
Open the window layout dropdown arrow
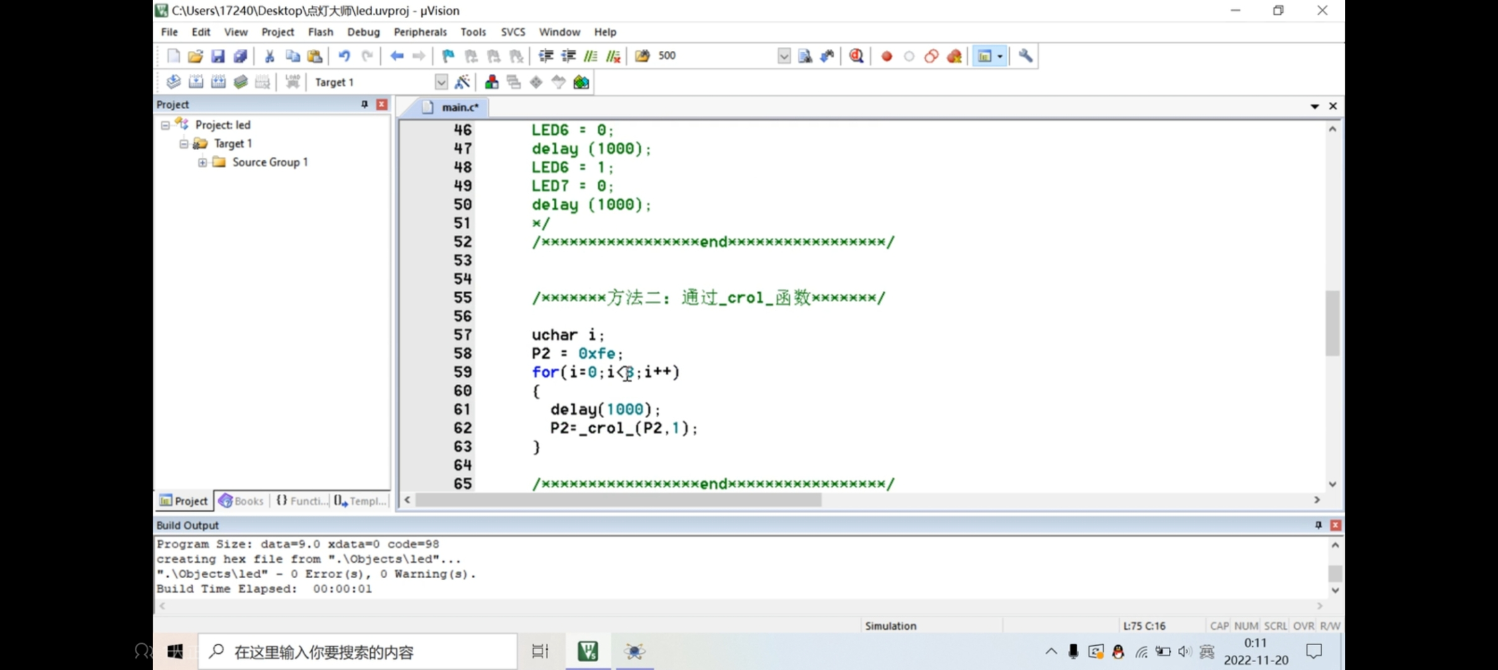(1000, 56)
